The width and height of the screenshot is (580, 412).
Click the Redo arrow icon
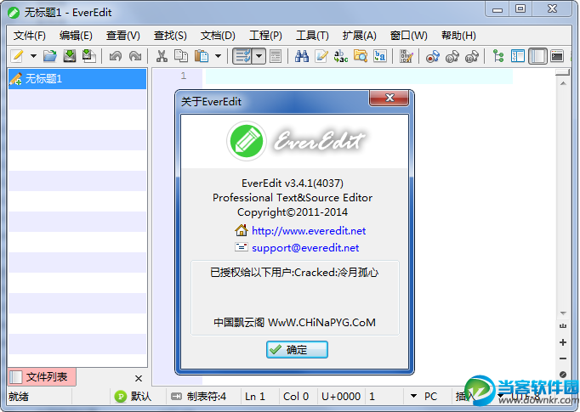(135, 56)
